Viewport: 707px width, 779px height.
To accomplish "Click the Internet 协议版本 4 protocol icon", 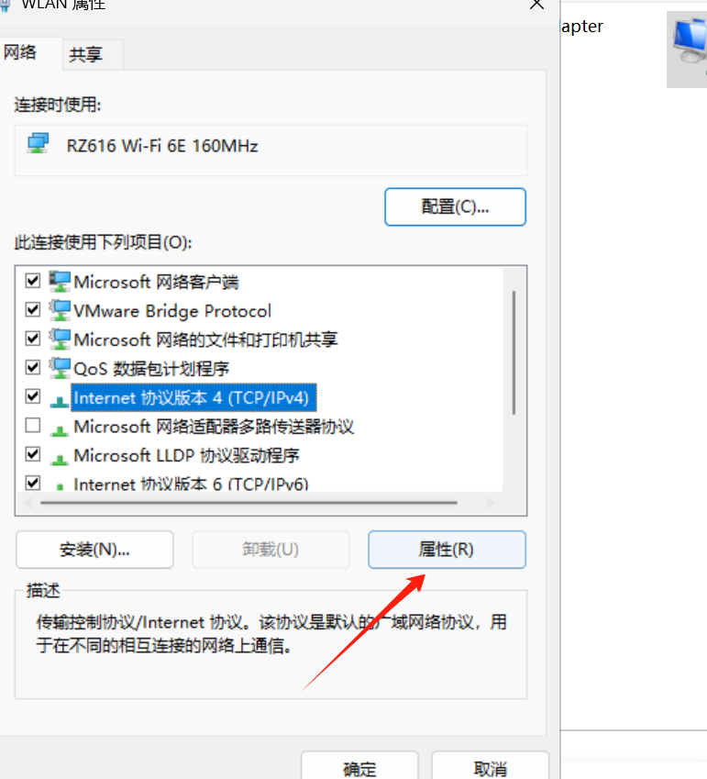I will (60, 400).
